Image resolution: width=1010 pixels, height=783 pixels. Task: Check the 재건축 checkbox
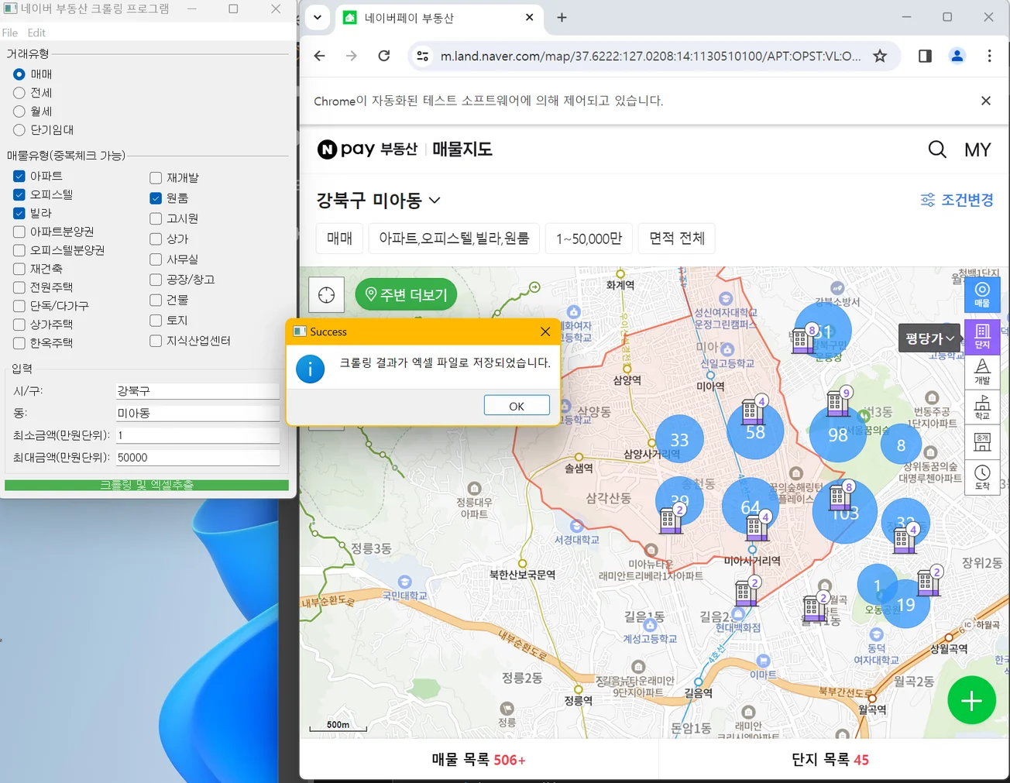pyautogui.click(x=19, y=269)
